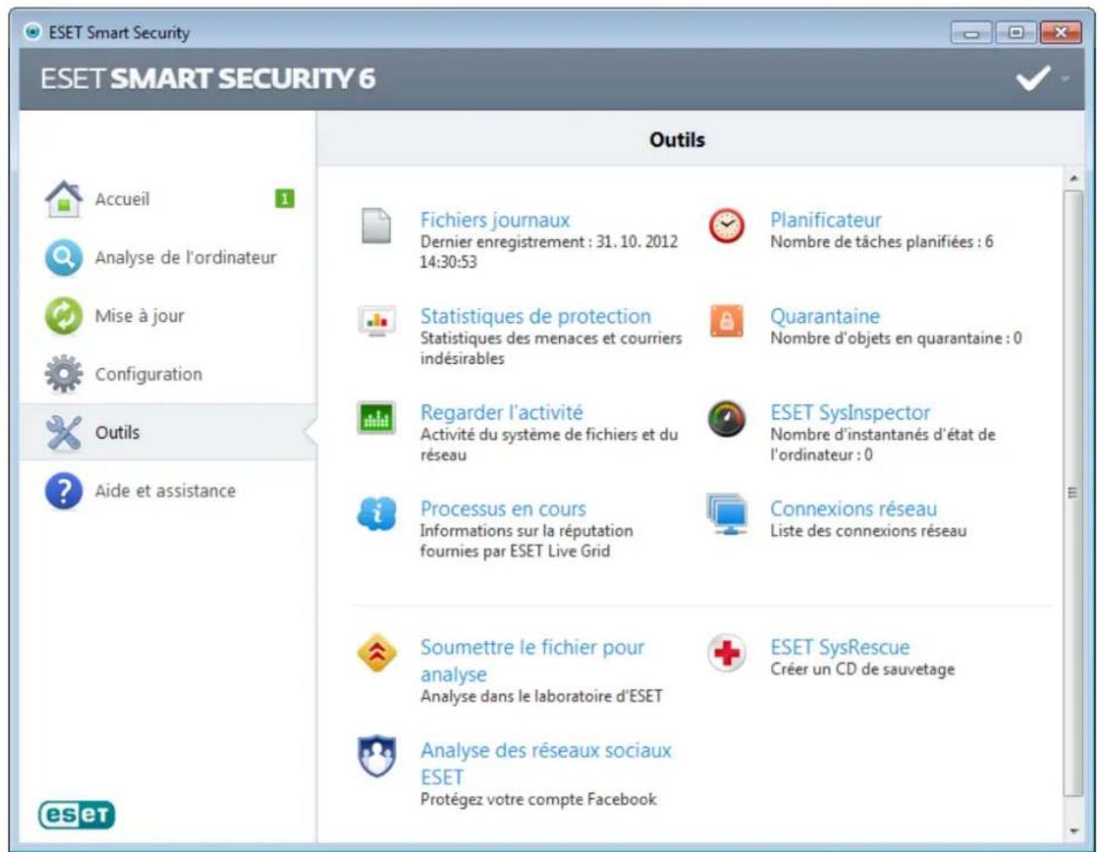Click the Accueil house icon

pos(63,199)
